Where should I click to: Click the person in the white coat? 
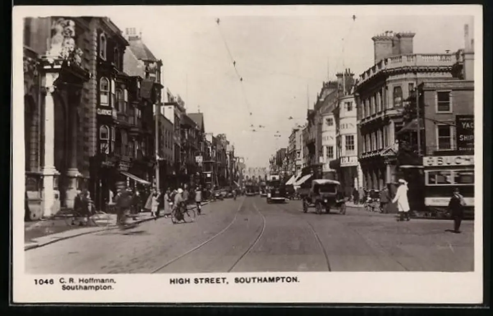pyautogui.click(x=402, y=200)
